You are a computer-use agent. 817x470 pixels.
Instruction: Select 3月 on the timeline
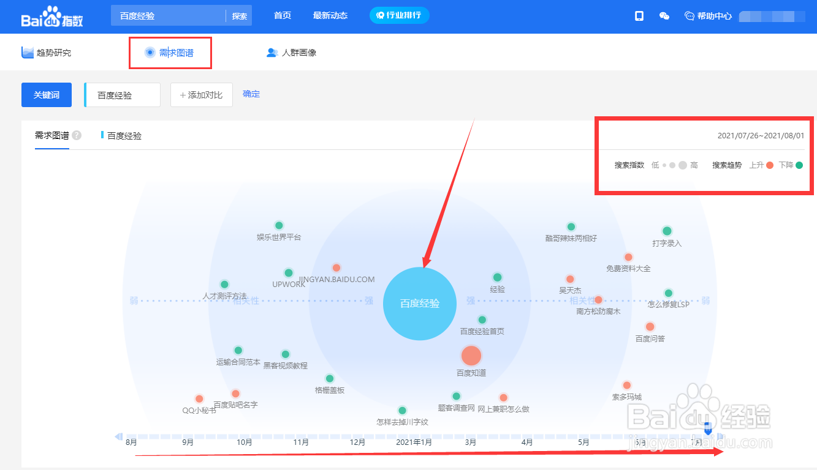tap(471, 442)
